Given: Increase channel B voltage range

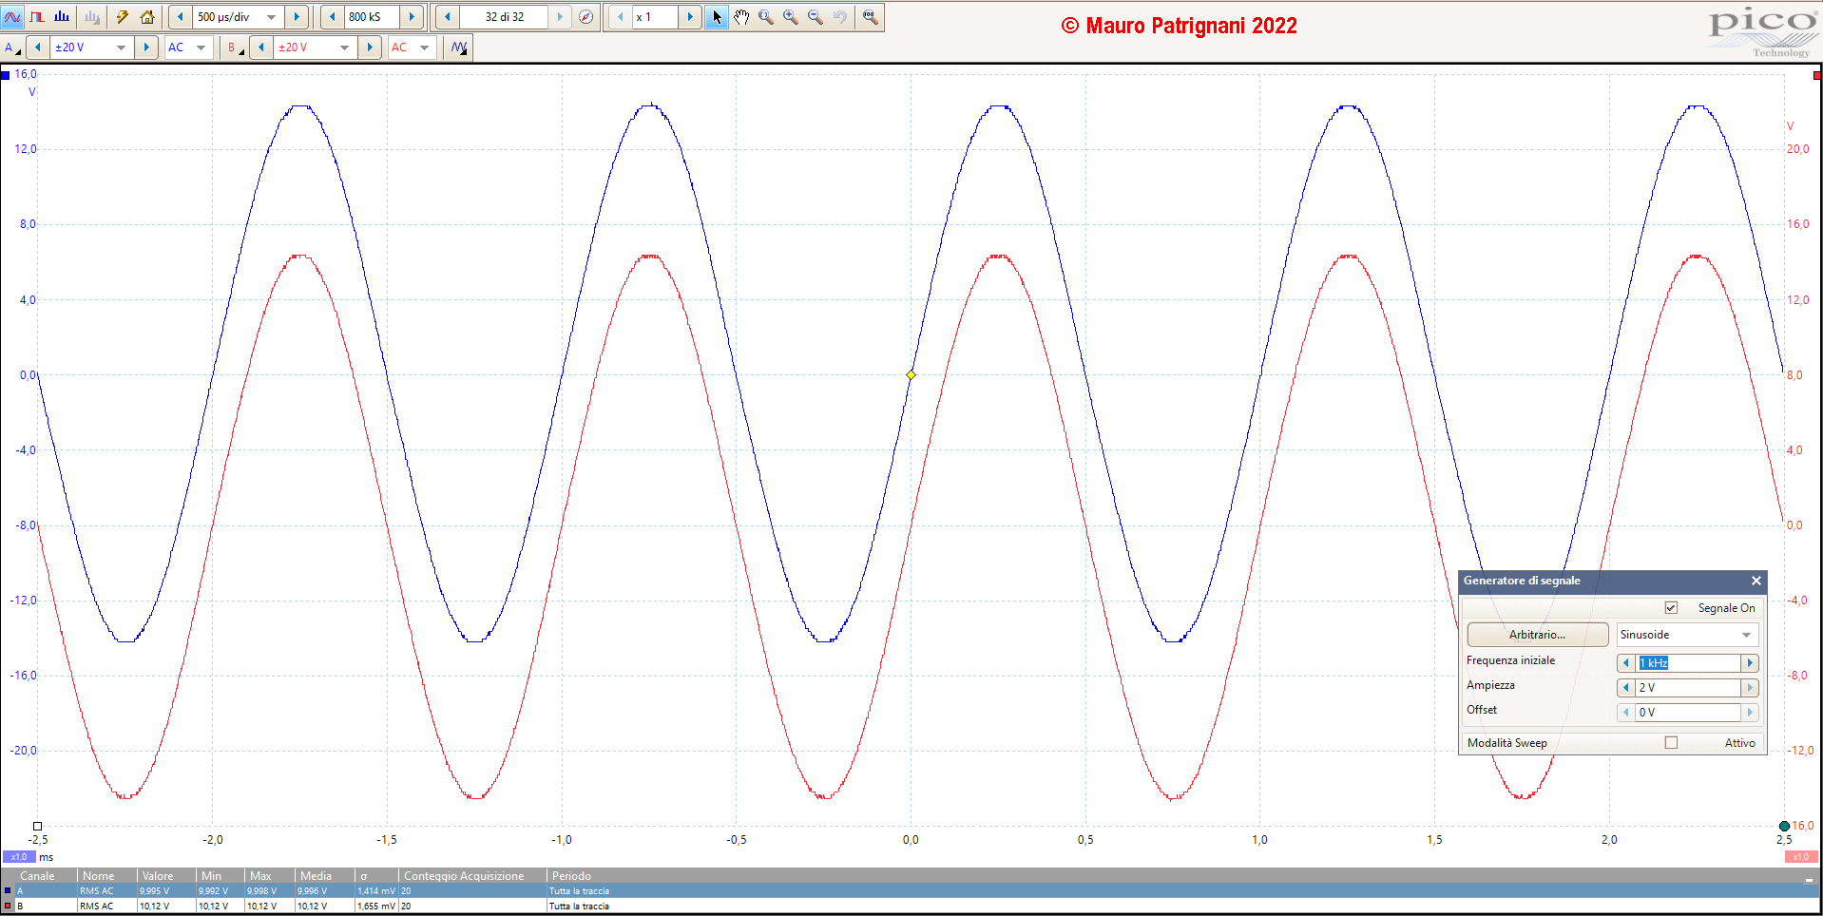Looking at the screenshot, I should tap(370, 48).
